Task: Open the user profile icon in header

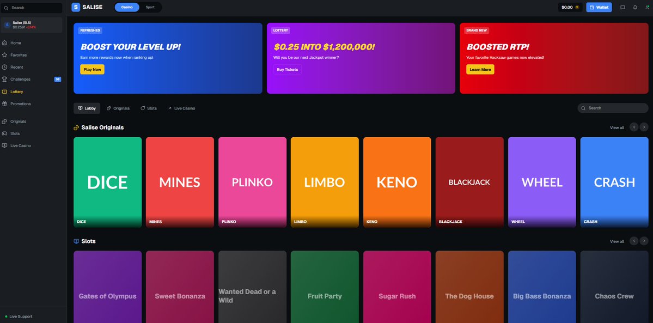Action: (x=647, y=7)
